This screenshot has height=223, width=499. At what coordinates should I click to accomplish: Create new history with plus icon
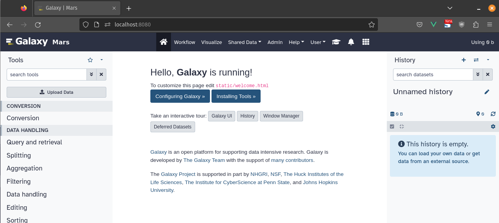point(464,60)
